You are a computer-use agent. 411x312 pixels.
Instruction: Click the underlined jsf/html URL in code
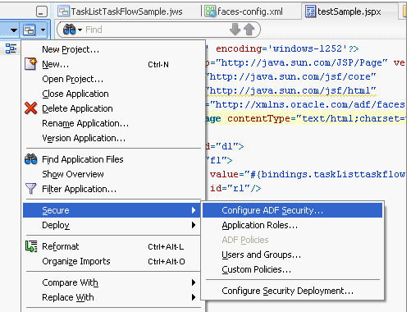pyautogui.click(x=293, y=90)
